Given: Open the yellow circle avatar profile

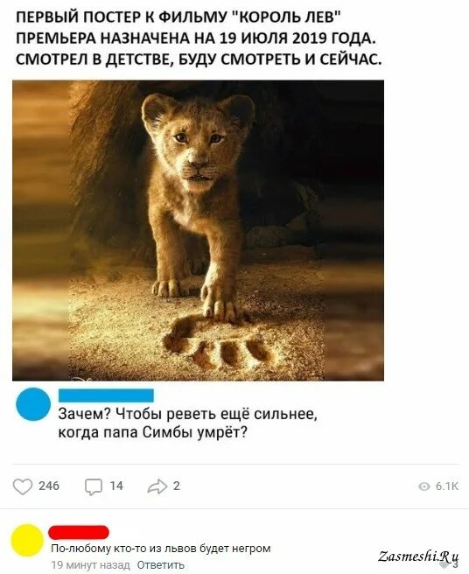Looking at the screenshot, I should click(x=27, y=541).
